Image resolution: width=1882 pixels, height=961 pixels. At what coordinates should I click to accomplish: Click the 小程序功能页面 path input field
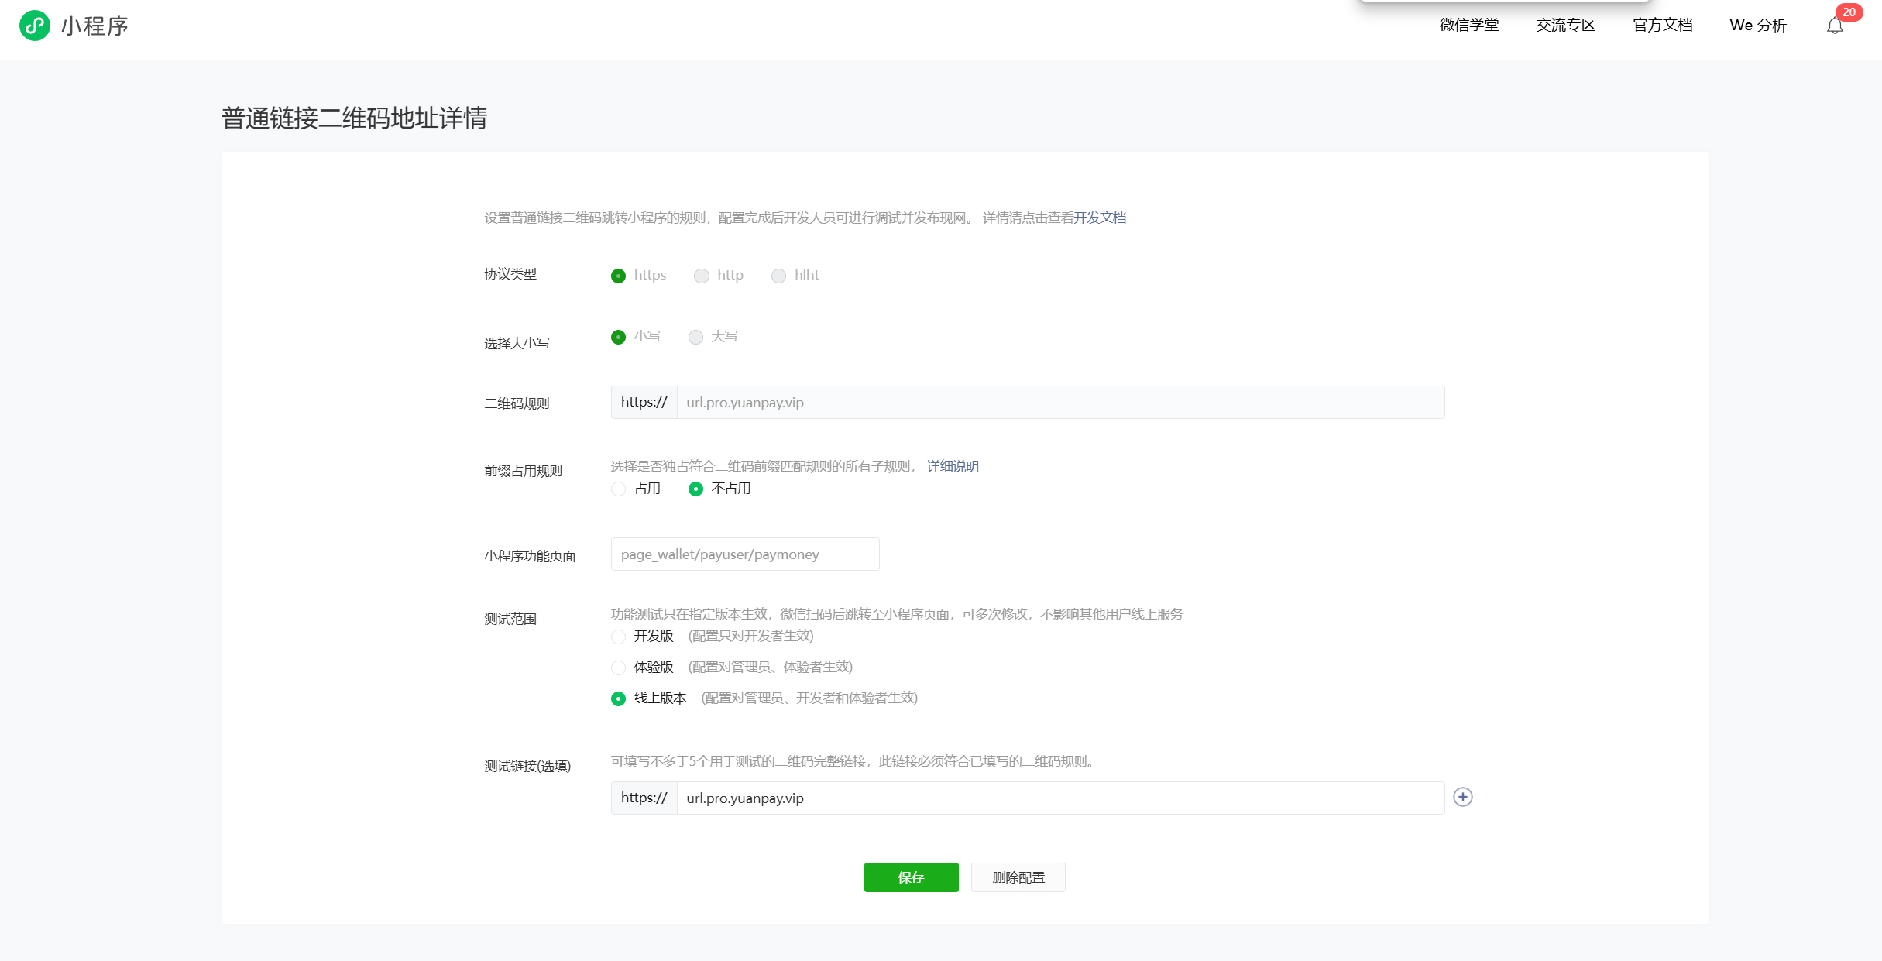(744, 554)
